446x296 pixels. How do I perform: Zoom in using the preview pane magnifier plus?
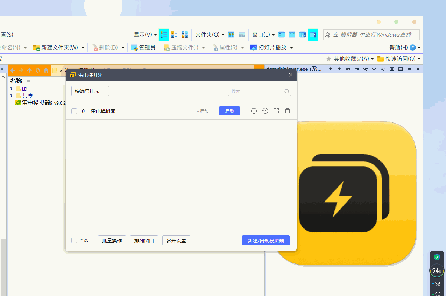coord(366,69)
